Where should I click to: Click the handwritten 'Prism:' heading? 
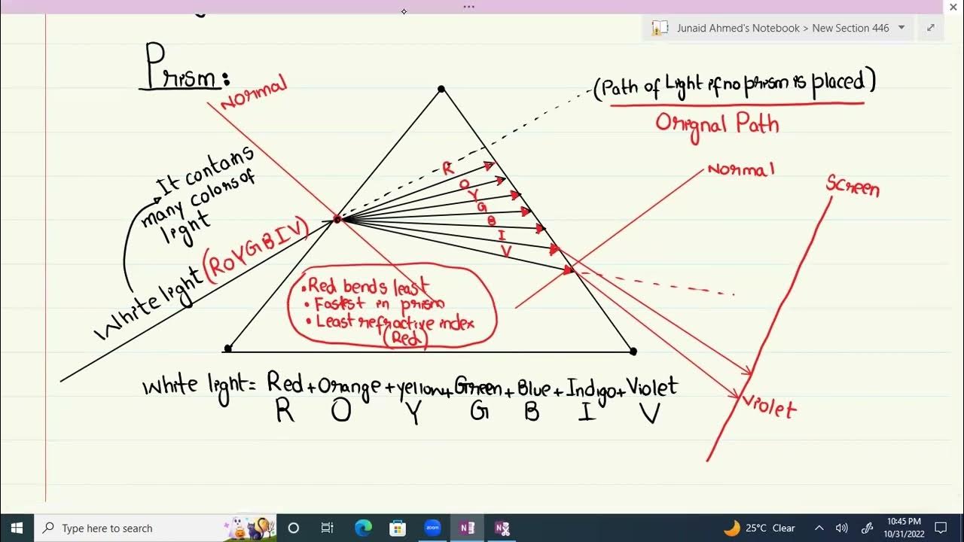(185, 66)
